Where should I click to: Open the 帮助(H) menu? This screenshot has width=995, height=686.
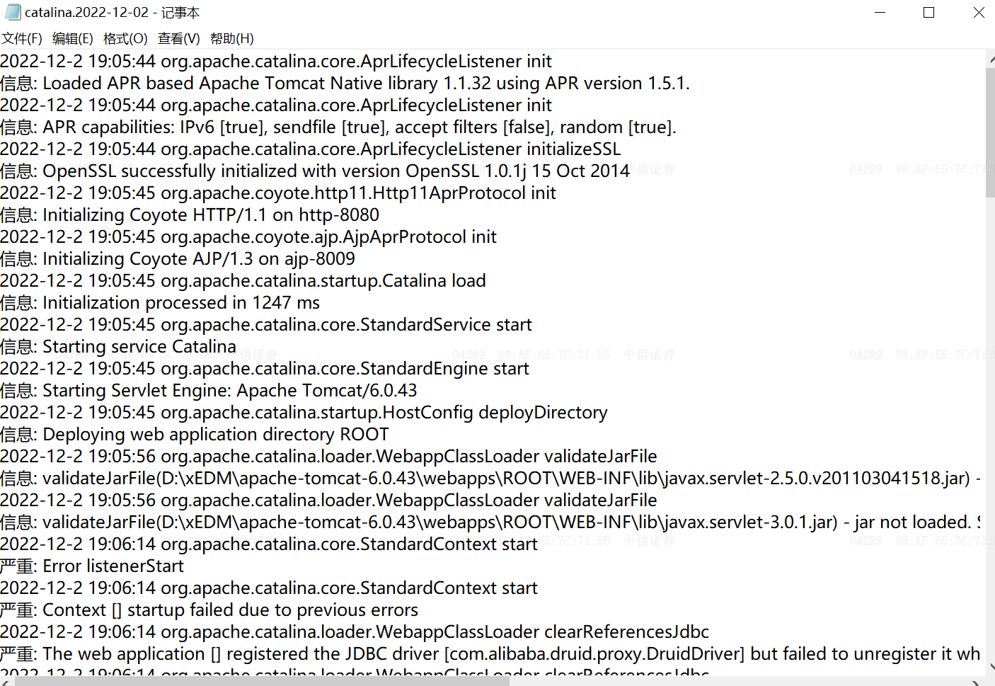pyautogui.click(x=232, y=38)
